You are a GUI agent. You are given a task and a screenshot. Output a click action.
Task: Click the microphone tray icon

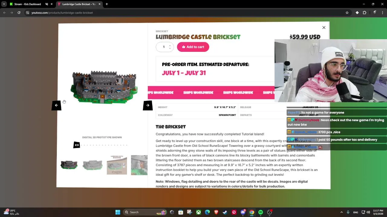click(348, 212)
